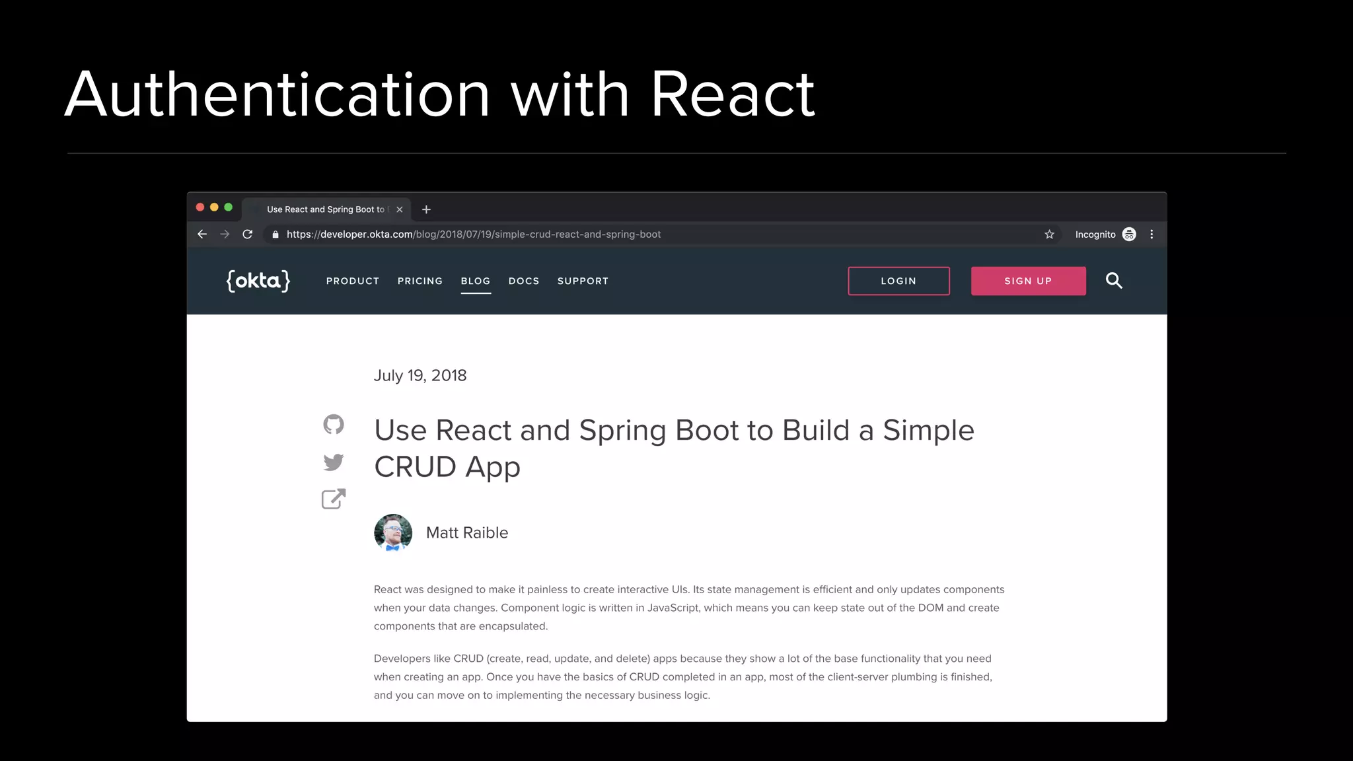Click the SIGN UP button
Image resolution: width=1353 pixels, height=761 pixels.
[1028, 281]
